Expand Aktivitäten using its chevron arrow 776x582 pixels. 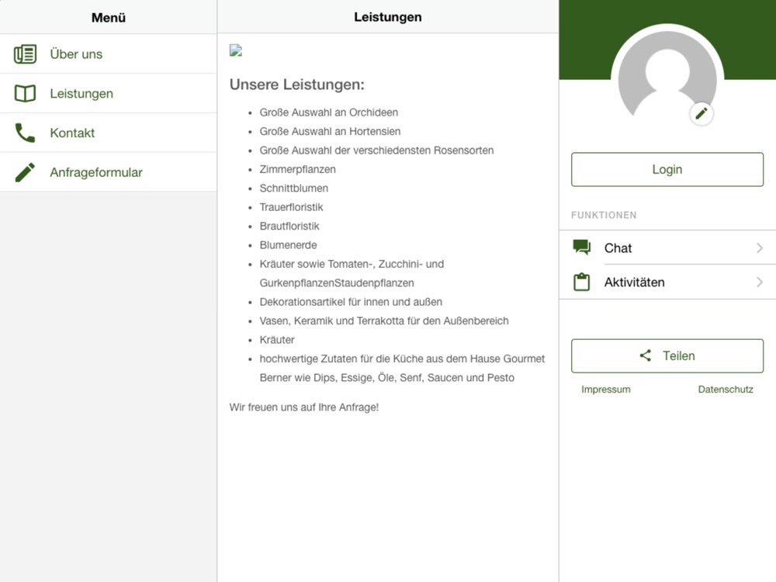tap(760, 282)
